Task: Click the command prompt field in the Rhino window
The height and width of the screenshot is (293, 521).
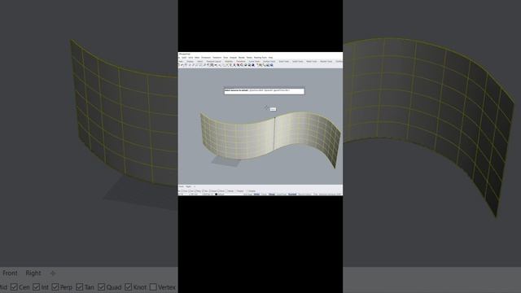Action: pyautogui.click(x=265, y=91)
